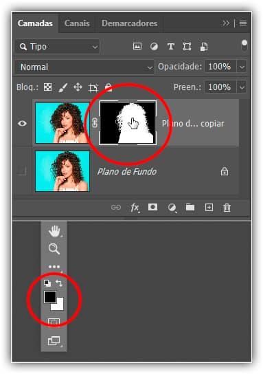
Task: Click the Preen. fill value field
Action: pyautogui.click(x=220, y=87)
